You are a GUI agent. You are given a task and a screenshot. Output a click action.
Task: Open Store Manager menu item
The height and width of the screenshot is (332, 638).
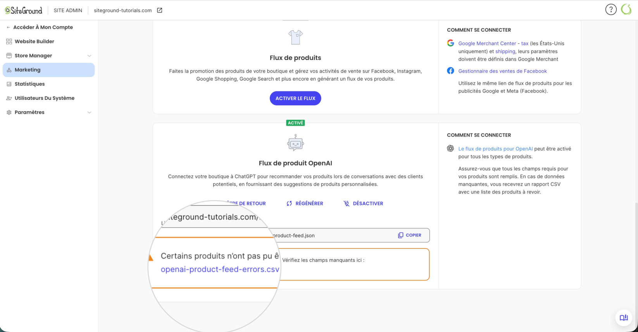33,56
